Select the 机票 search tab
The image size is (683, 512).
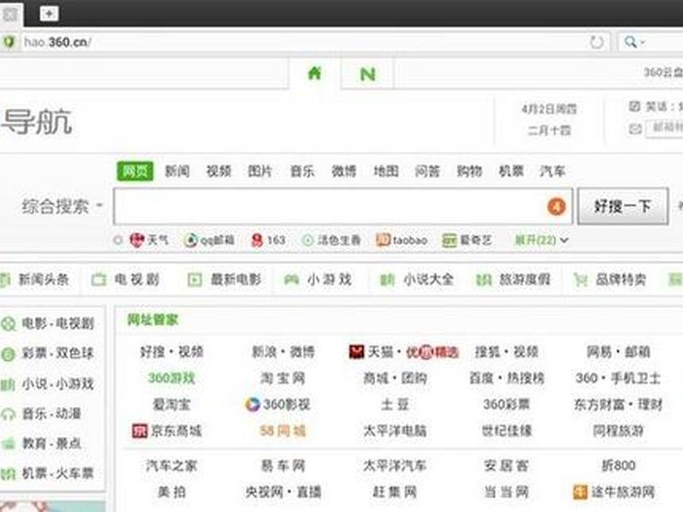click(511, 172)
